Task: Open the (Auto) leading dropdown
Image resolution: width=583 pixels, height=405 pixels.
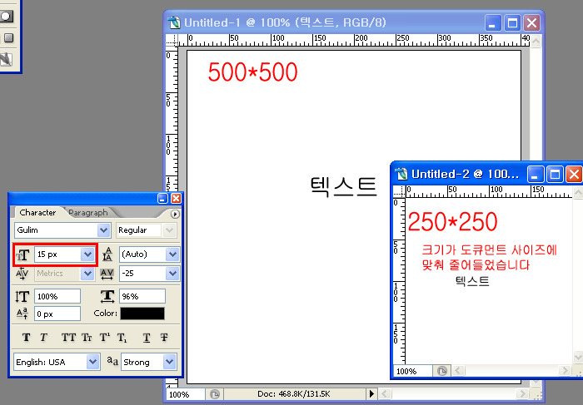Action: pyautogui.click(x=172, y=254)
